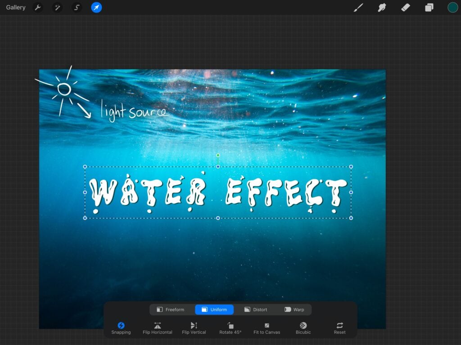Deactivate the Transform arrow tool
Image resolution: width=461 pixels, height=345 pixels.
point(96,8)
